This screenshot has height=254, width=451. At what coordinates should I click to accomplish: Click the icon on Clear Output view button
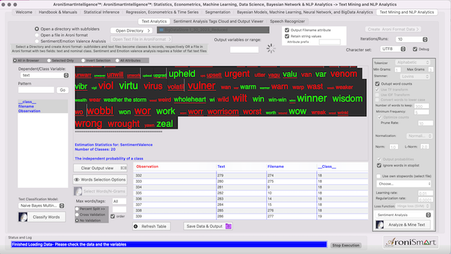(123, 168)
